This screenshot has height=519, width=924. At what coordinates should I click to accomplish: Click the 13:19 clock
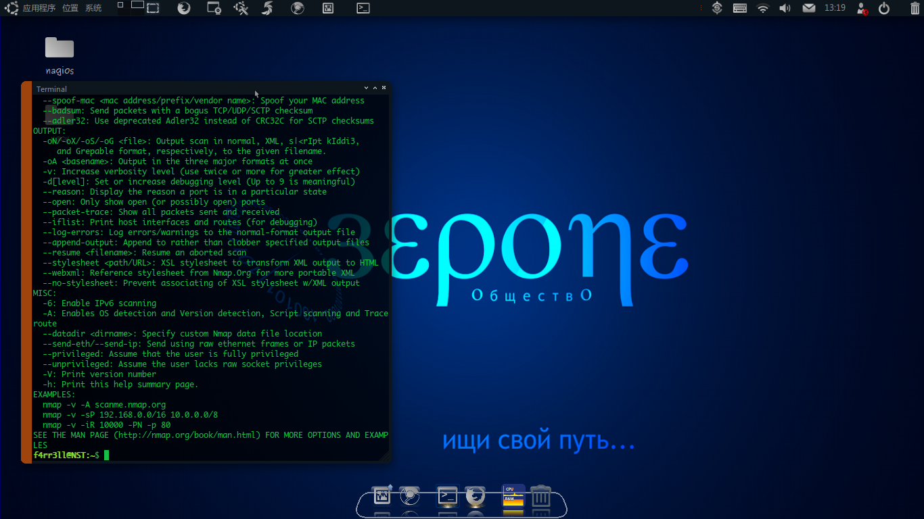835,8
